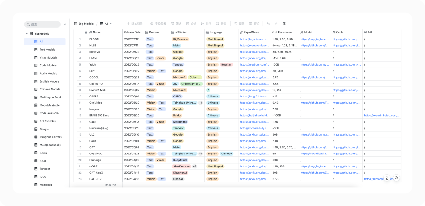Open YaLM's medium.com paper link

255,65
